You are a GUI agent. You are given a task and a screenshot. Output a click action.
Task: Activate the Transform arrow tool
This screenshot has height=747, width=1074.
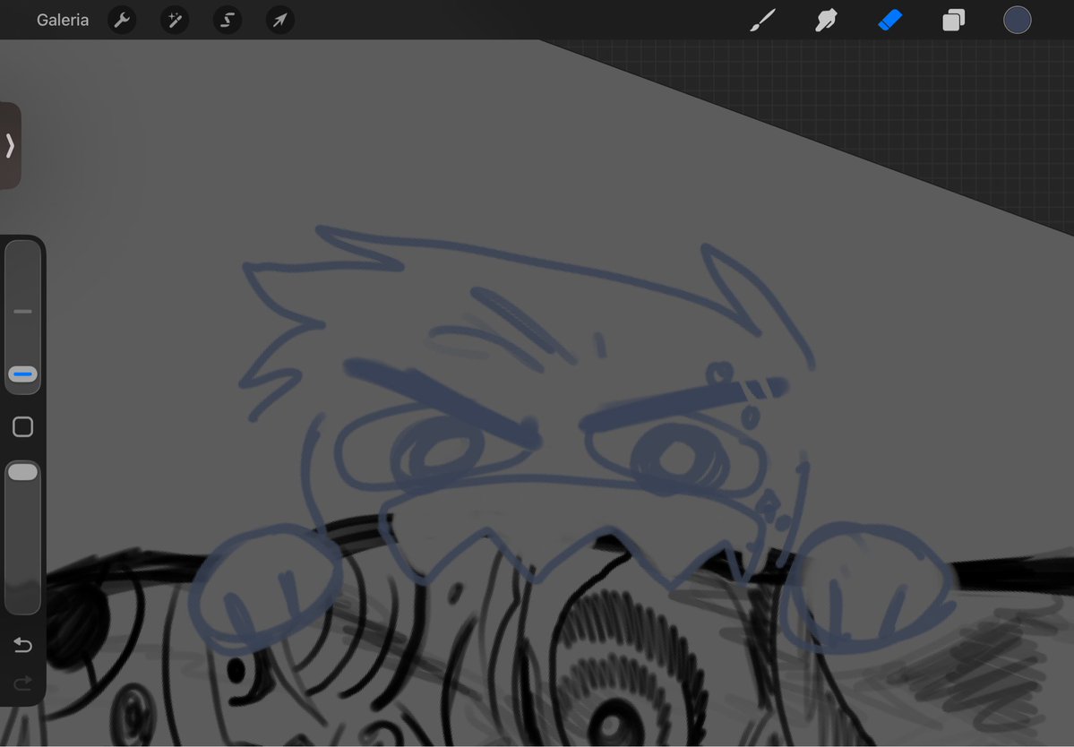pos(280,20)
